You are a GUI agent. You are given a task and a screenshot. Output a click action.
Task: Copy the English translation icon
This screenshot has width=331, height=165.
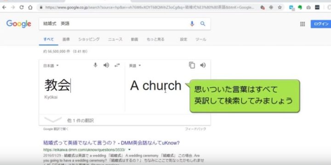coord(192,65)
